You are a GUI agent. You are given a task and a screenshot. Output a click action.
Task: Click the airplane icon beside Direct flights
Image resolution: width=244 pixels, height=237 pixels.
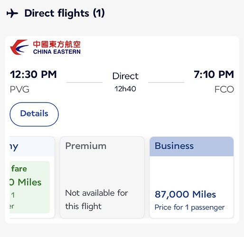[x=12, y=13]
